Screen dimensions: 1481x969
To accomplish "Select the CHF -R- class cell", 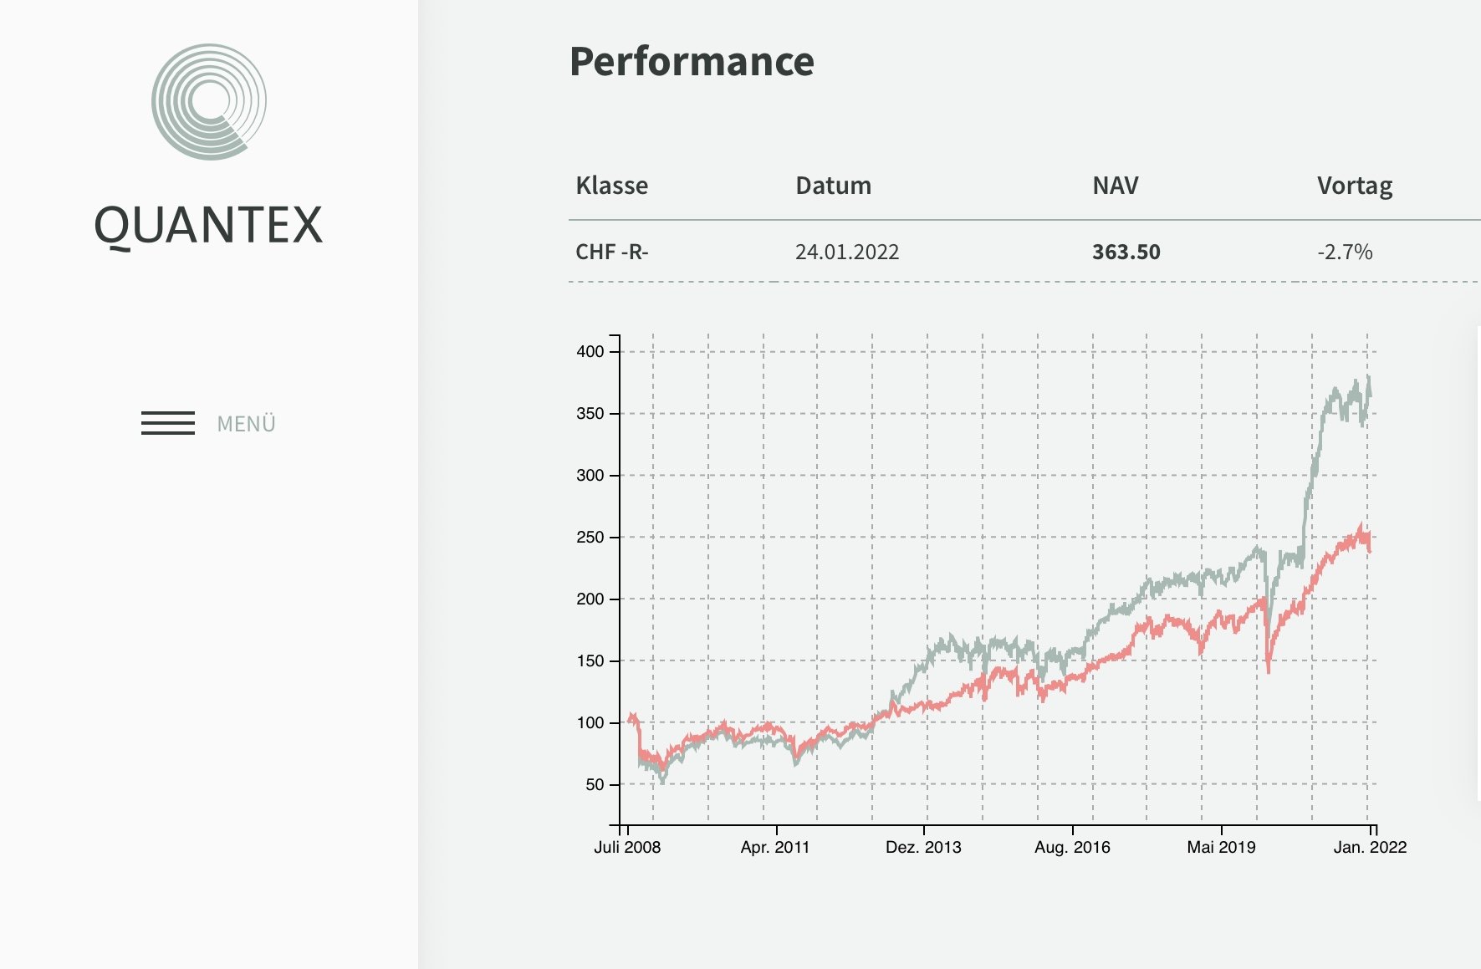I will coord(611,252).
